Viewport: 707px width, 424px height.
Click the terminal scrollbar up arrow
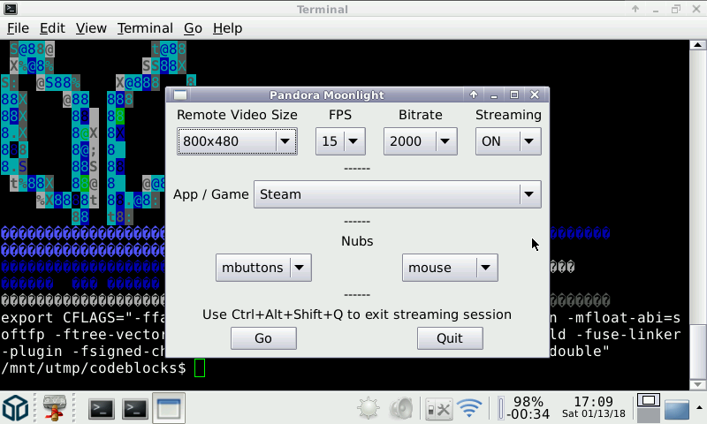tap(697, 44)
